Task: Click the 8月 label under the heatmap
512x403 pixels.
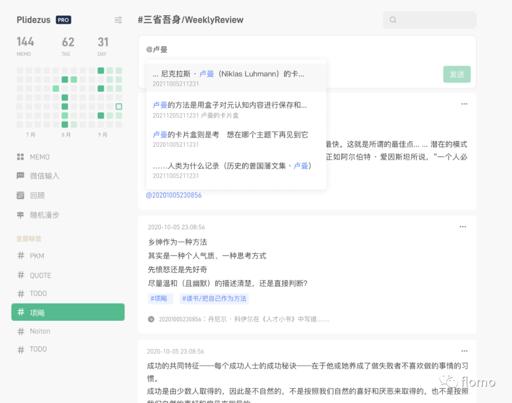Action: tap(66, 134)
